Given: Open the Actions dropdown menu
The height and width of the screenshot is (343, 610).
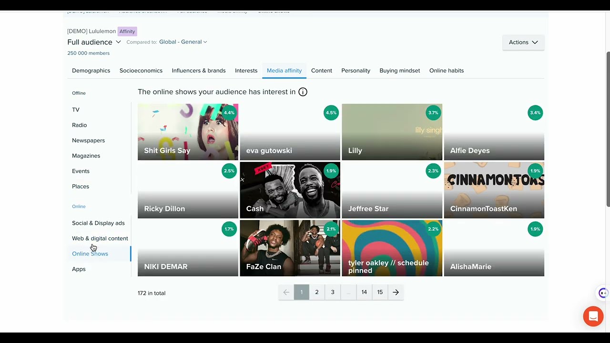Looking at the screenshot, I should point(523,42).
